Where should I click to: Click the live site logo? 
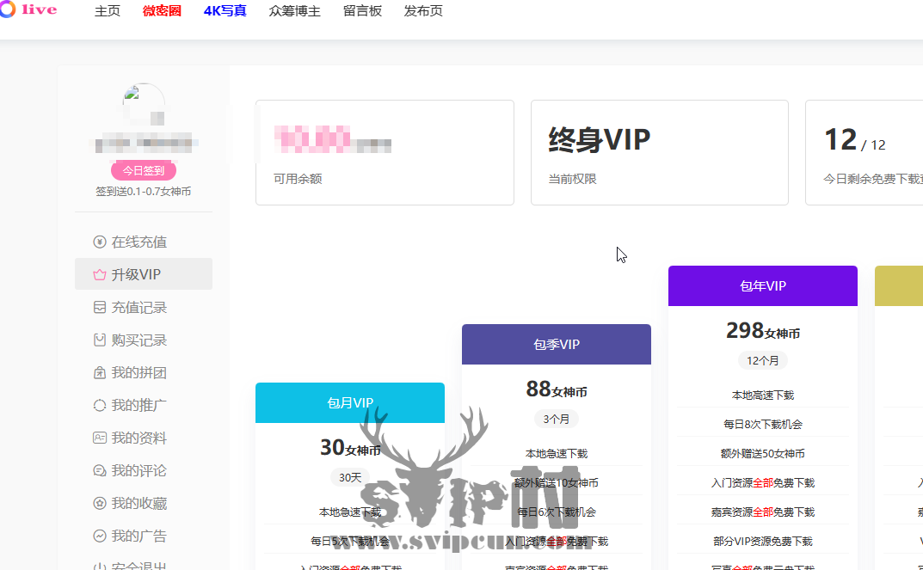tap(28, 10)
